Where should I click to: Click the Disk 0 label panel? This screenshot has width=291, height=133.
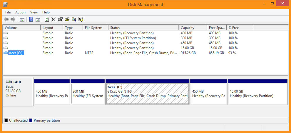[18, 92]
